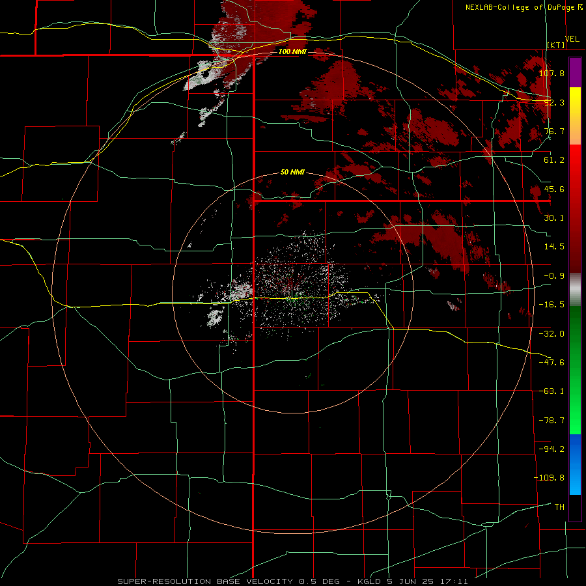Click the yellow-orange color bar segment

pyautogui.click(x=575, y=116)
